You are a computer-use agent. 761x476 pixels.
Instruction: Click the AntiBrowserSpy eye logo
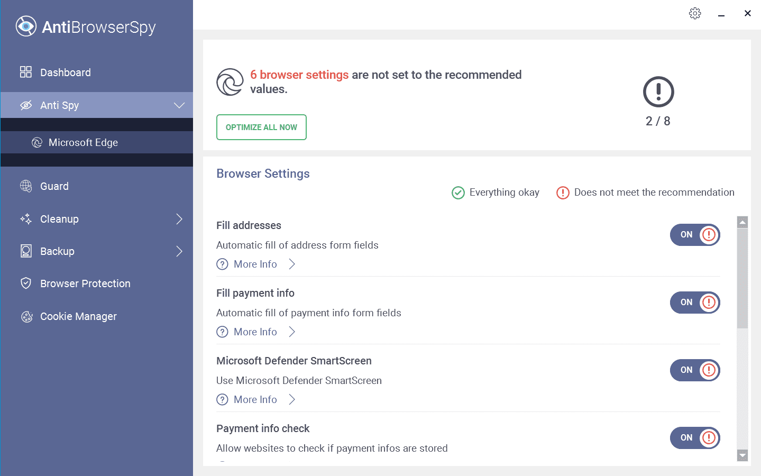[26, 26]
